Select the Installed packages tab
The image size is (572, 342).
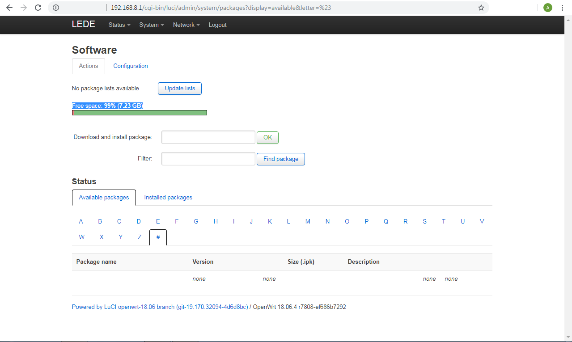click(168, 198)
